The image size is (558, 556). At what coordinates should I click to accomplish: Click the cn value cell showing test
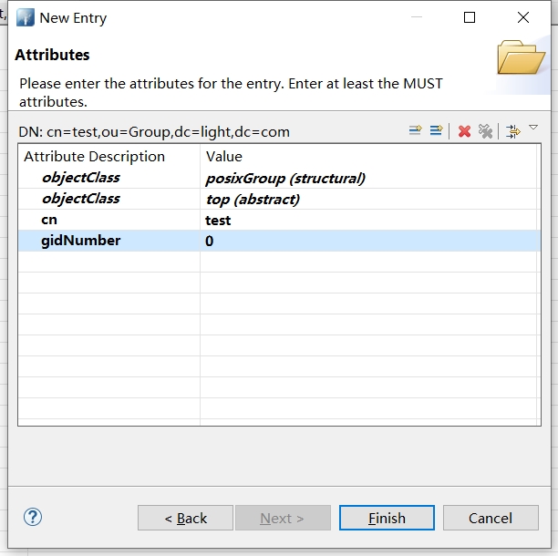[218, 221]
